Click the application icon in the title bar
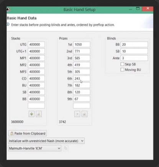159x167 pixels. point(8,10)
